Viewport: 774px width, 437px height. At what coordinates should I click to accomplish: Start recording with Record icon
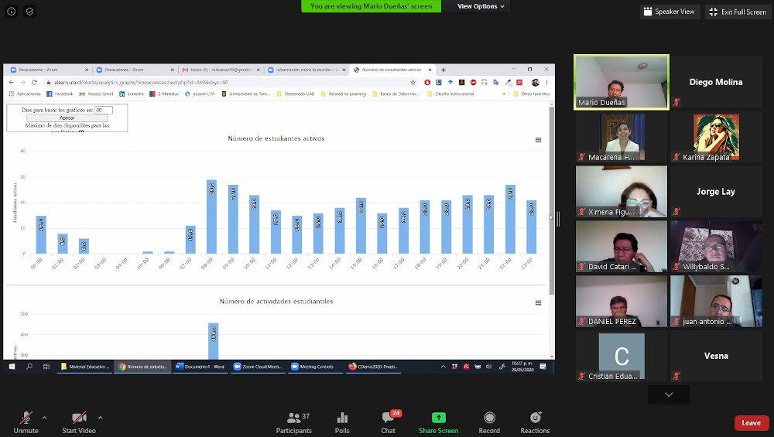tap(489, 422)
